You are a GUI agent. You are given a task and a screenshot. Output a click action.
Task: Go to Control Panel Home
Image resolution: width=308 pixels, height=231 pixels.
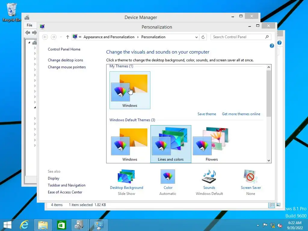click(x=64, y=49)
